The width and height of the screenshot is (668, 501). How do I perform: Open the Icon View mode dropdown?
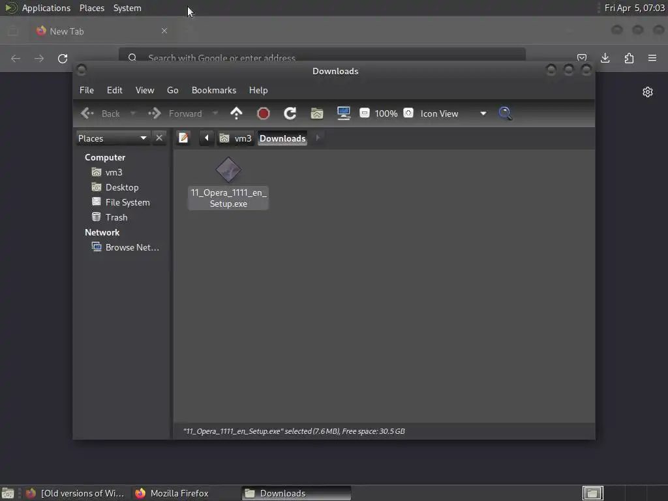click(453, 114)
